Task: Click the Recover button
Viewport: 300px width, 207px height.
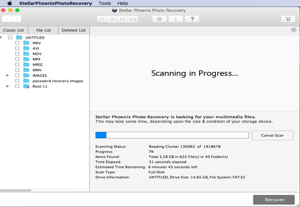Action: pos(274,200)
